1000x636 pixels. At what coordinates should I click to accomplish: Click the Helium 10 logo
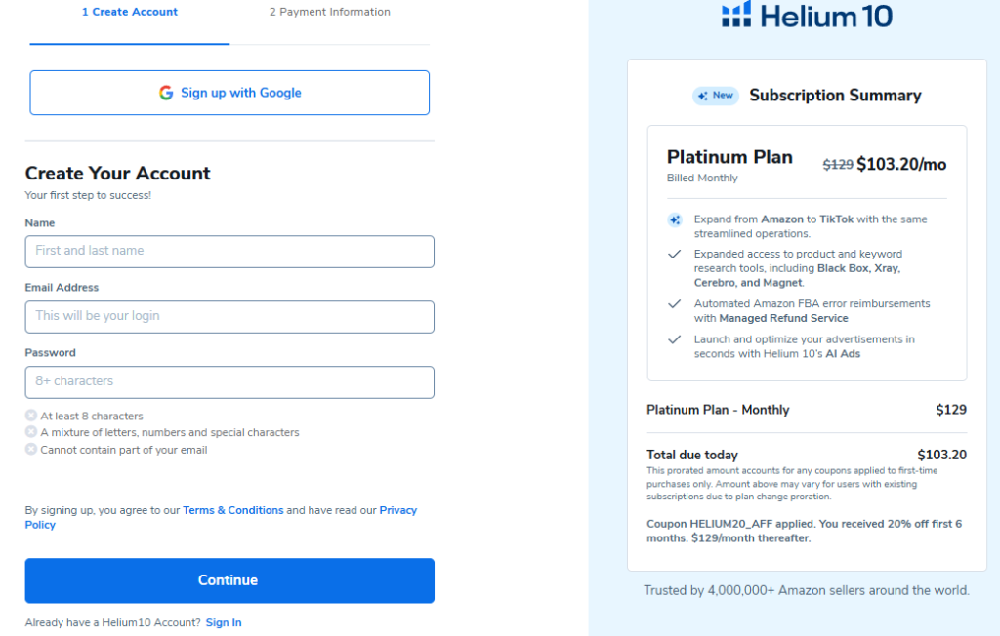(807, 15)
